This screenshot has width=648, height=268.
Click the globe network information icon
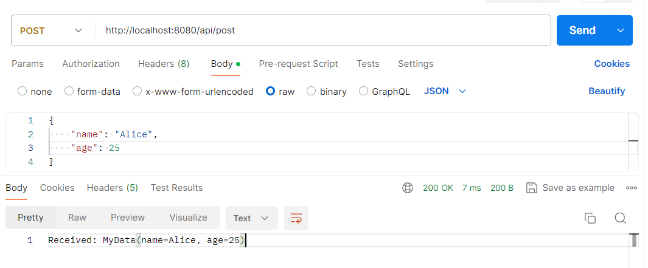click(408, 188)
